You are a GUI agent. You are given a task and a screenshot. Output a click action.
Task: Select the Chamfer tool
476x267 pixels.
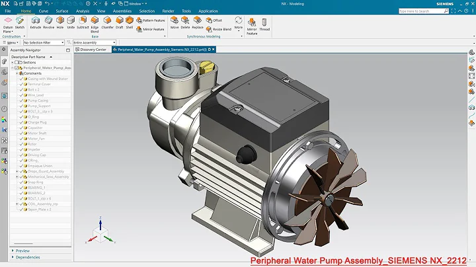coord(108,22)
